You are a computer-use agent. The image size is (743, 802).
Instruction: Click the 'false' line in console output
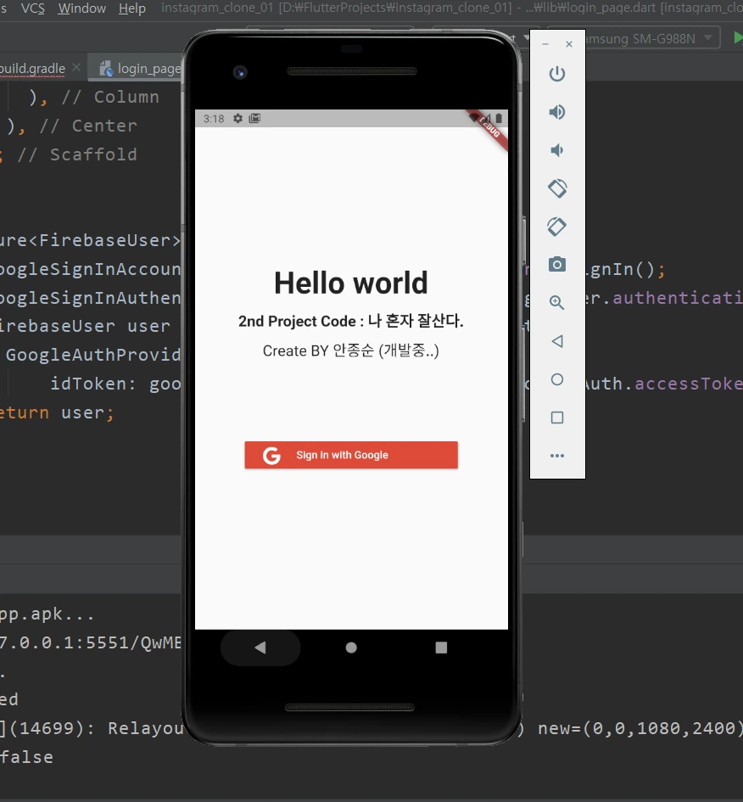(26, 757)
